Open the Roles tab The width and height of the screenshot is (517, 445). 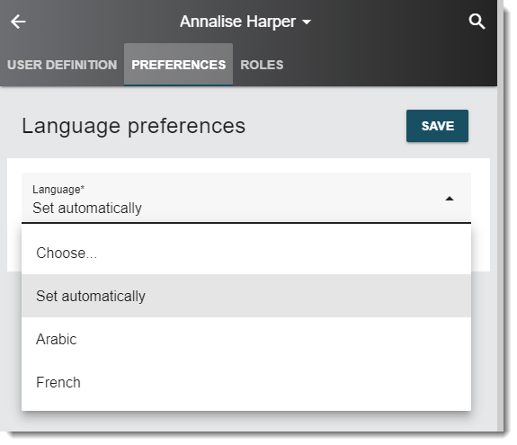262,65
